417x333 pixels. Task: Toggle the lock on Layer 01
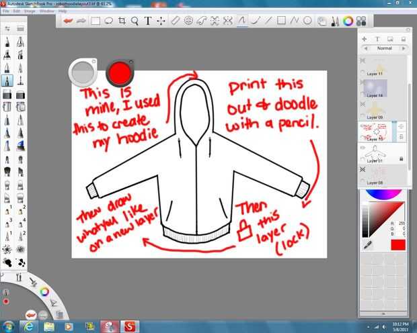[x=403, y=158]
